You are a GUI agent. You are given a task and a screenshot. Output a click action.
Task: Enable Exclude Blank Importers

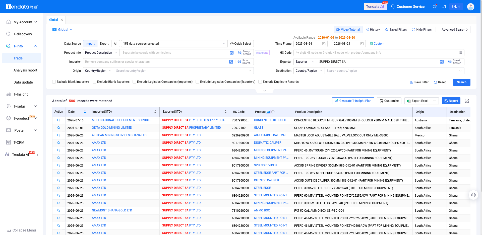pyautogui.click(x=54, y=82)
